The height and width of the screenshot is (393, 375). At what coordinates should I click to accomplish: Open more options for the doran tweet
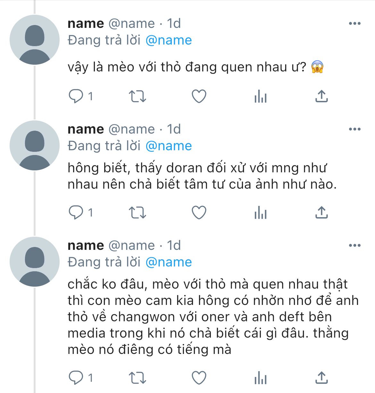pos(354,129)
